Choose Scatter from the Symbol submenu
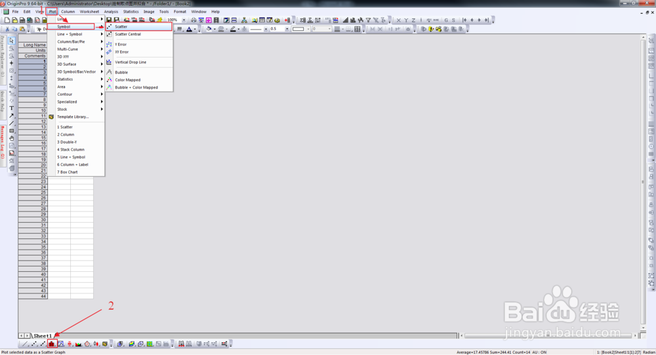Viewport: 656px width, 355px height. [x=139, y=27]
